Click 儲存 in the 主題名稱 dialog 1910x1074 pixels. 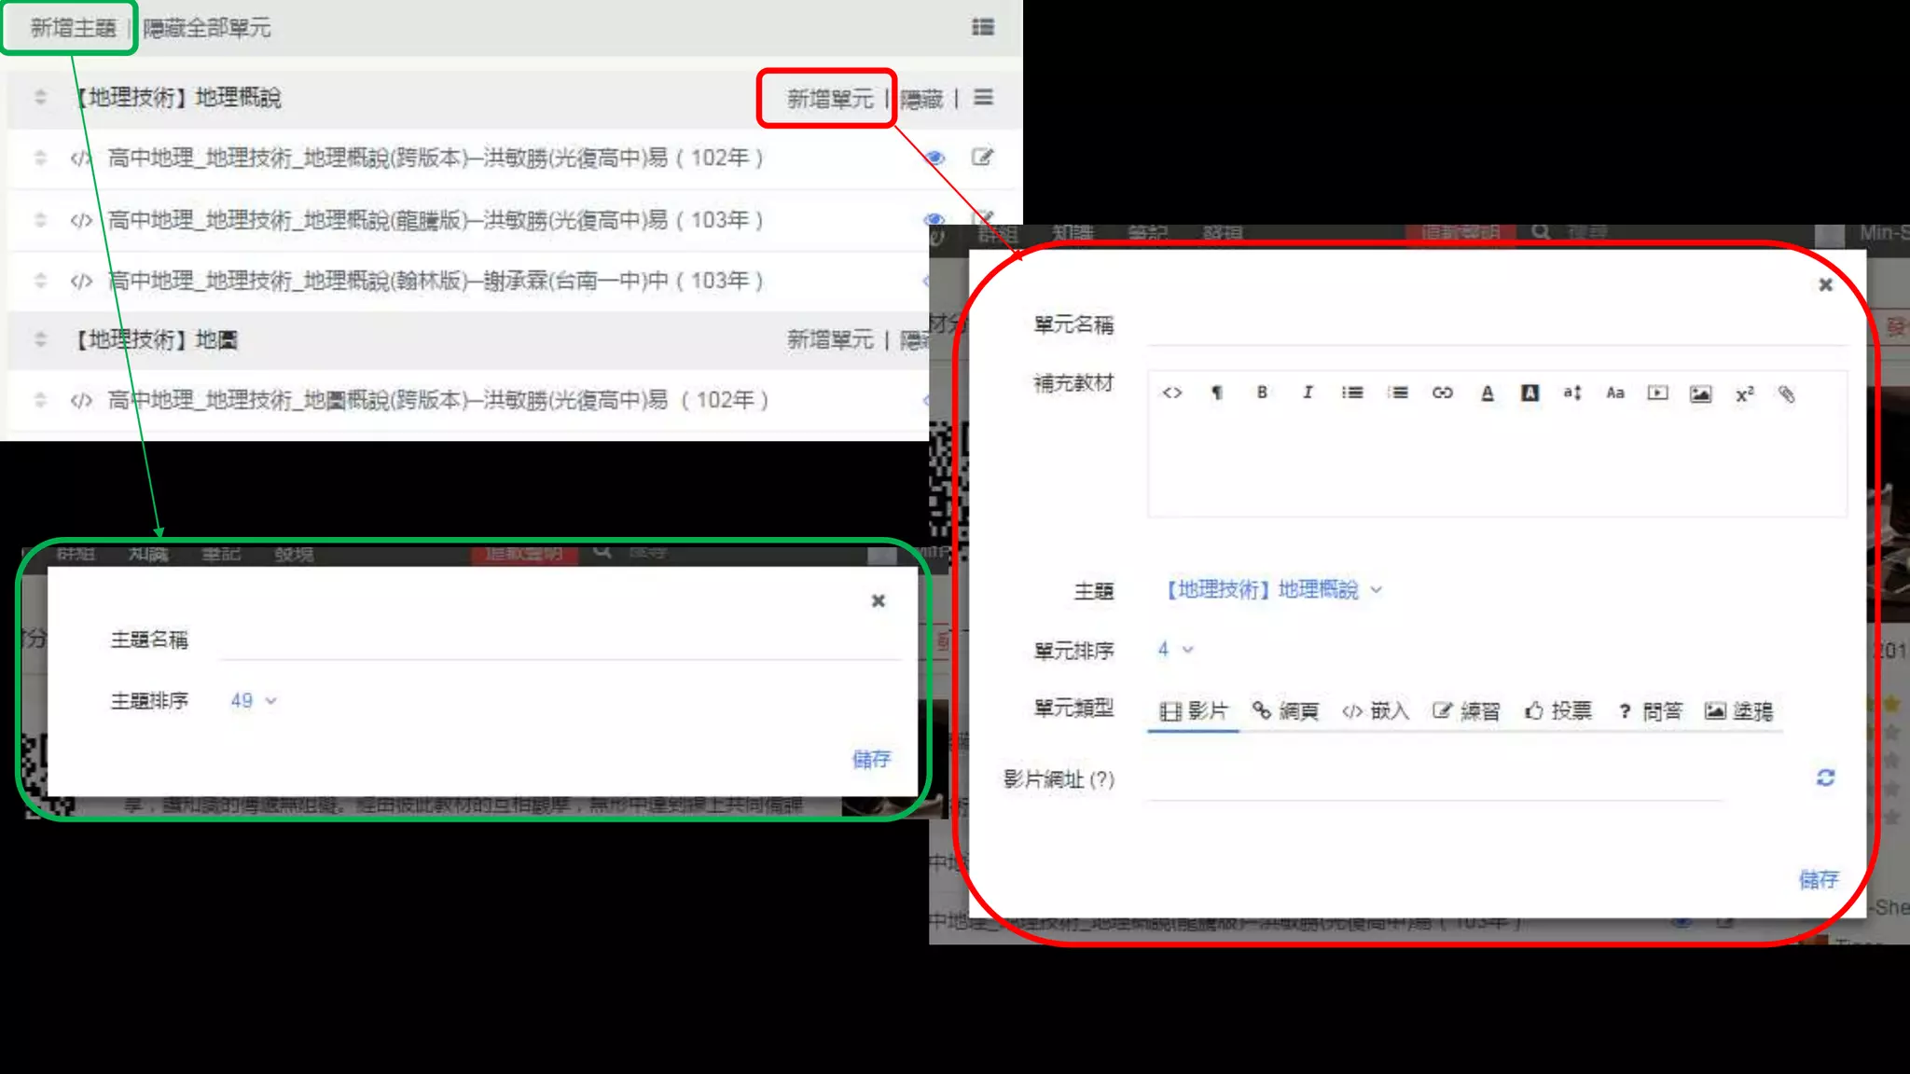click(871, 759)
